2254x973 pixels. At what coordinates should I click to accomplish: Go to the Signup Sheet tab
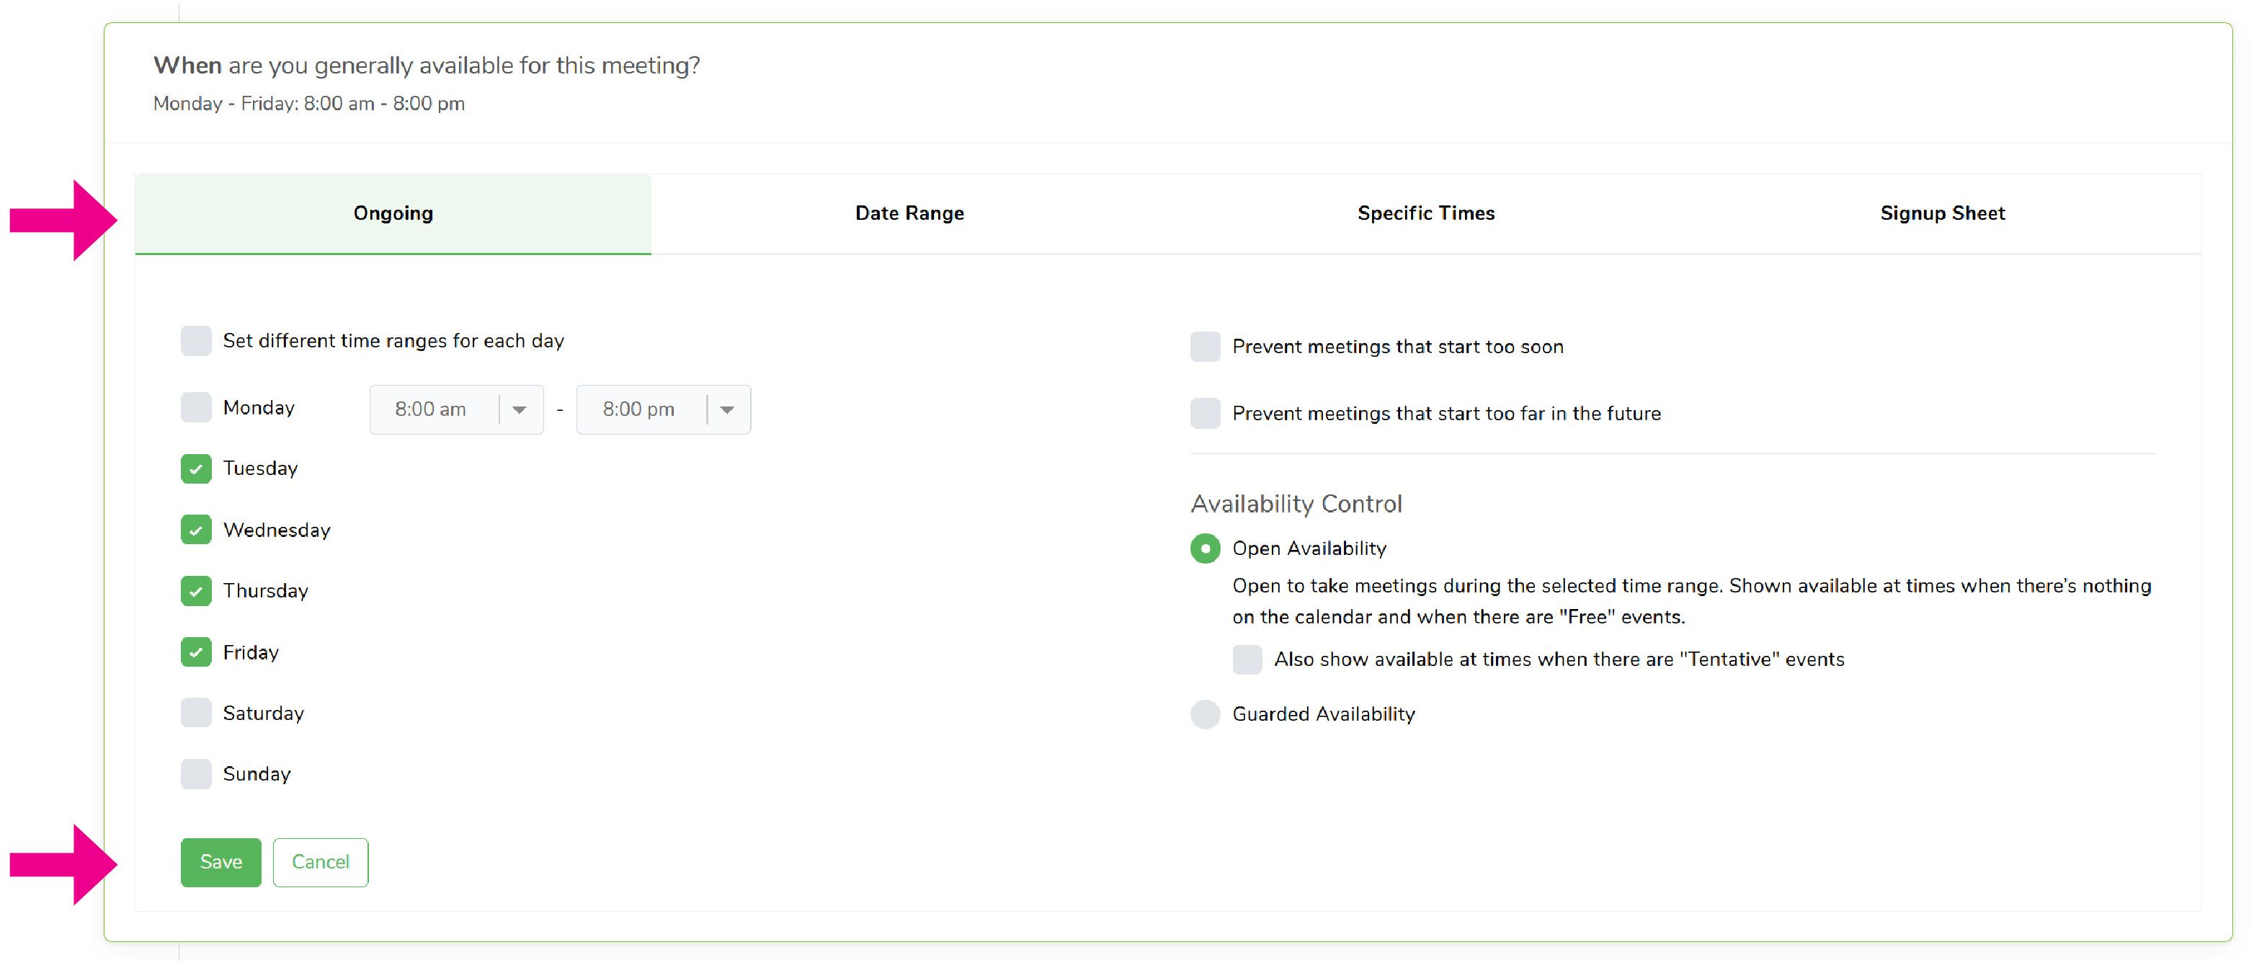[x=1941, y=213]
